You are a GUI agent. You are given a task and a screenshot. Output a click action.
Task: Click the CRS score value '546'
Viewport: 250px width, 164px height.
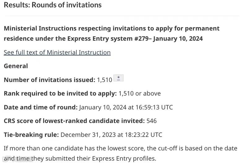pos(152,121)
